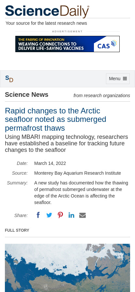Click the small SD logo icon
The width and height of the screenshot is (135, 292).
point(9,79)
